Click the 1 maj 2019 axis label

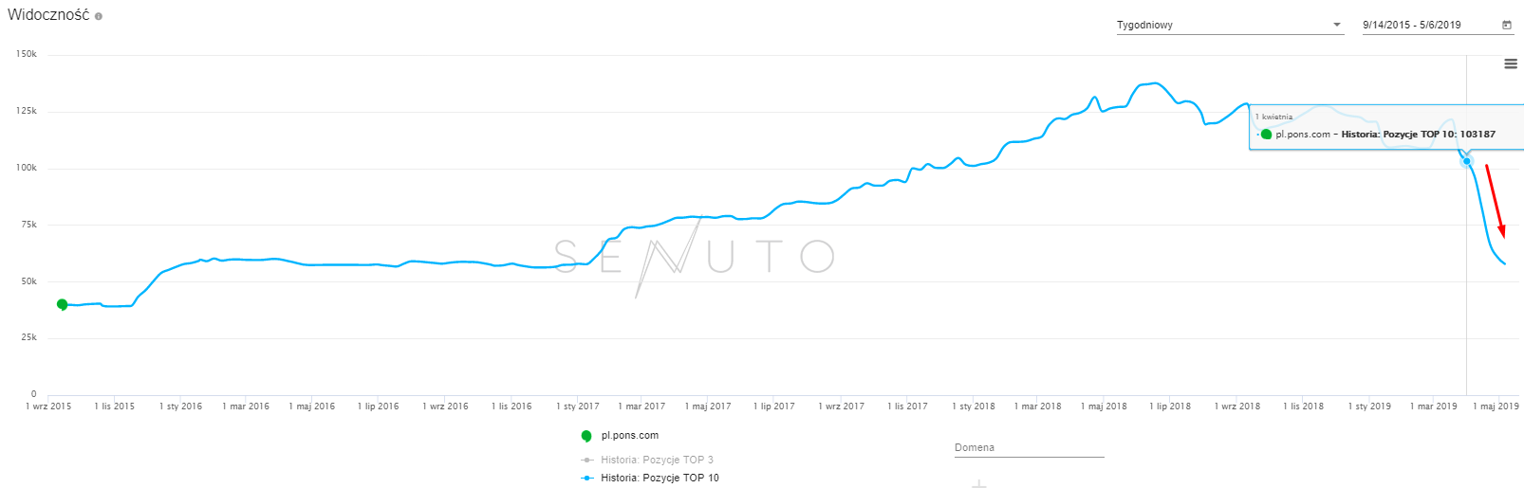1496,407
